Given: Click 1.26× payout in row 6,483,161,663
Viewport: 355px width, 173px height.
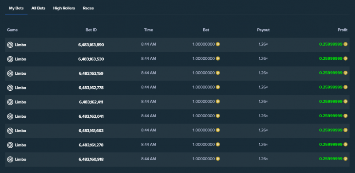Looking at the screenshot, I should pyautogui.click(x=263, y=130).
